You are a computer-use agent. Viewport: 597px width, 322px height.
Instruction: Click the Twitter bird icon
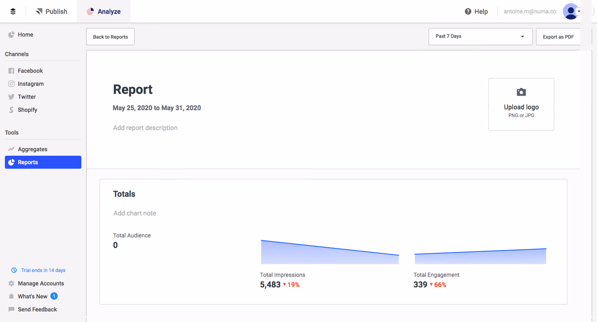pos(11,97)
